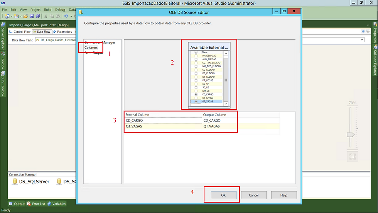Click the fit-to-view icon below zoom slider

(353, 157)
